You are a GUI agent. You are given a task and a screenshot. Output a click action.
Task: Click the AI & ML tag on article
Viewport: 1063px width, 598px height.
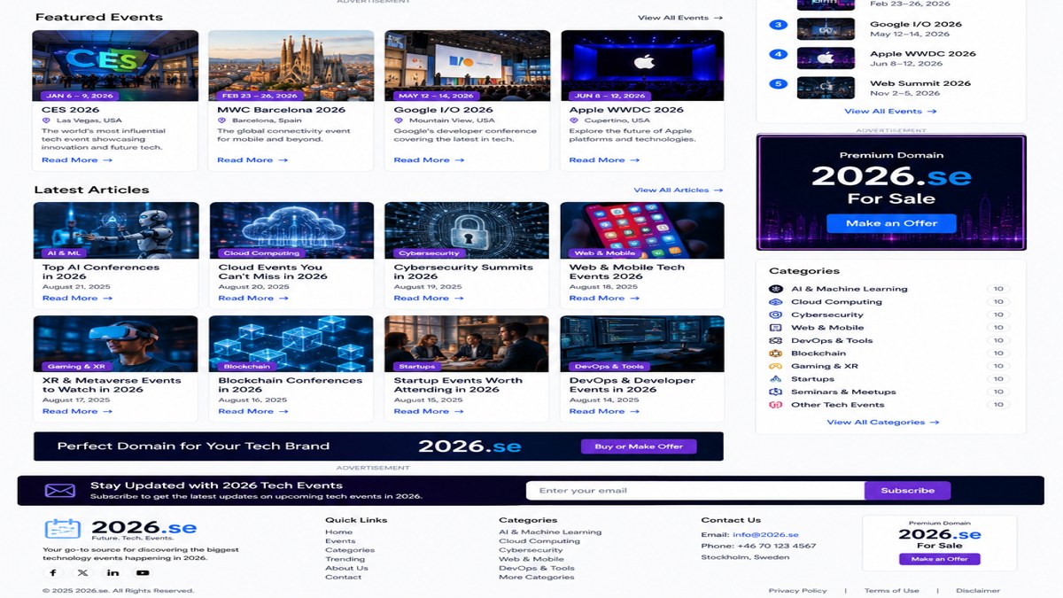(62, 253)
